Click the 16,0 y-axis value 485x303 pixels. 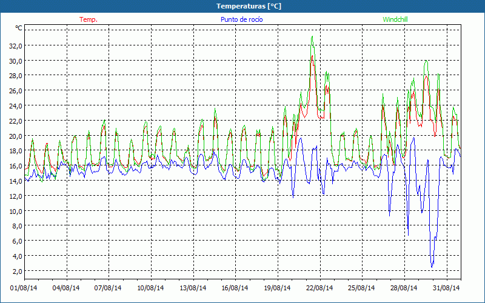[16, 166]
